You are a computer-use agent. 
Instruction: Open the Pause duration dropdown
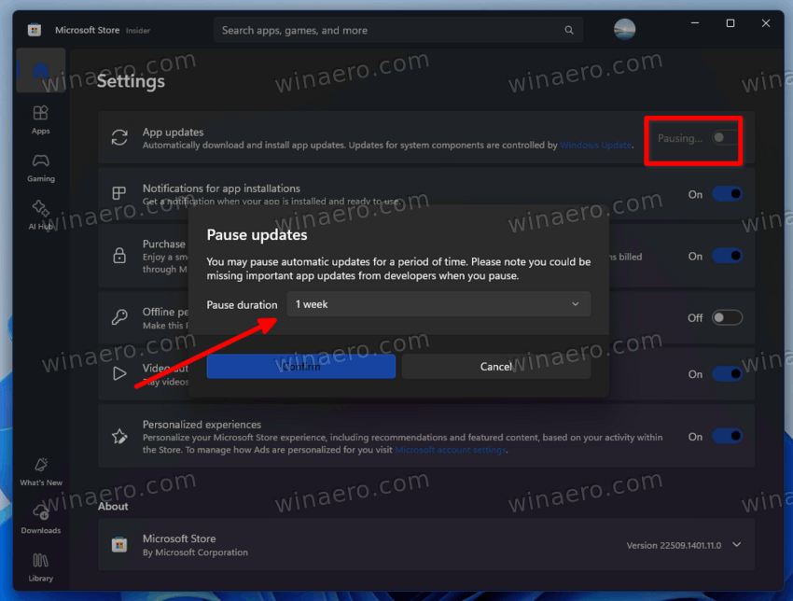tap(438, 304)
